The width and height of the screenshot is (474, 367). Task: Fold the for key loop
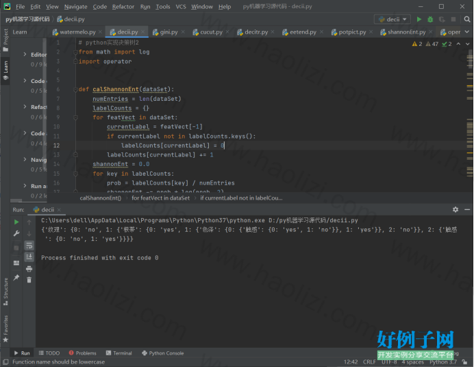point(75,174)
